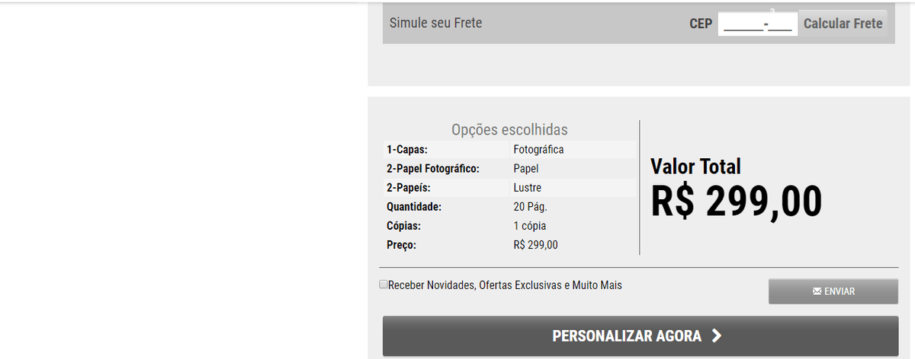915x359 pixels.
Task: Enable the Receber Novidades checkbox
Action: (x=384, y=284)
